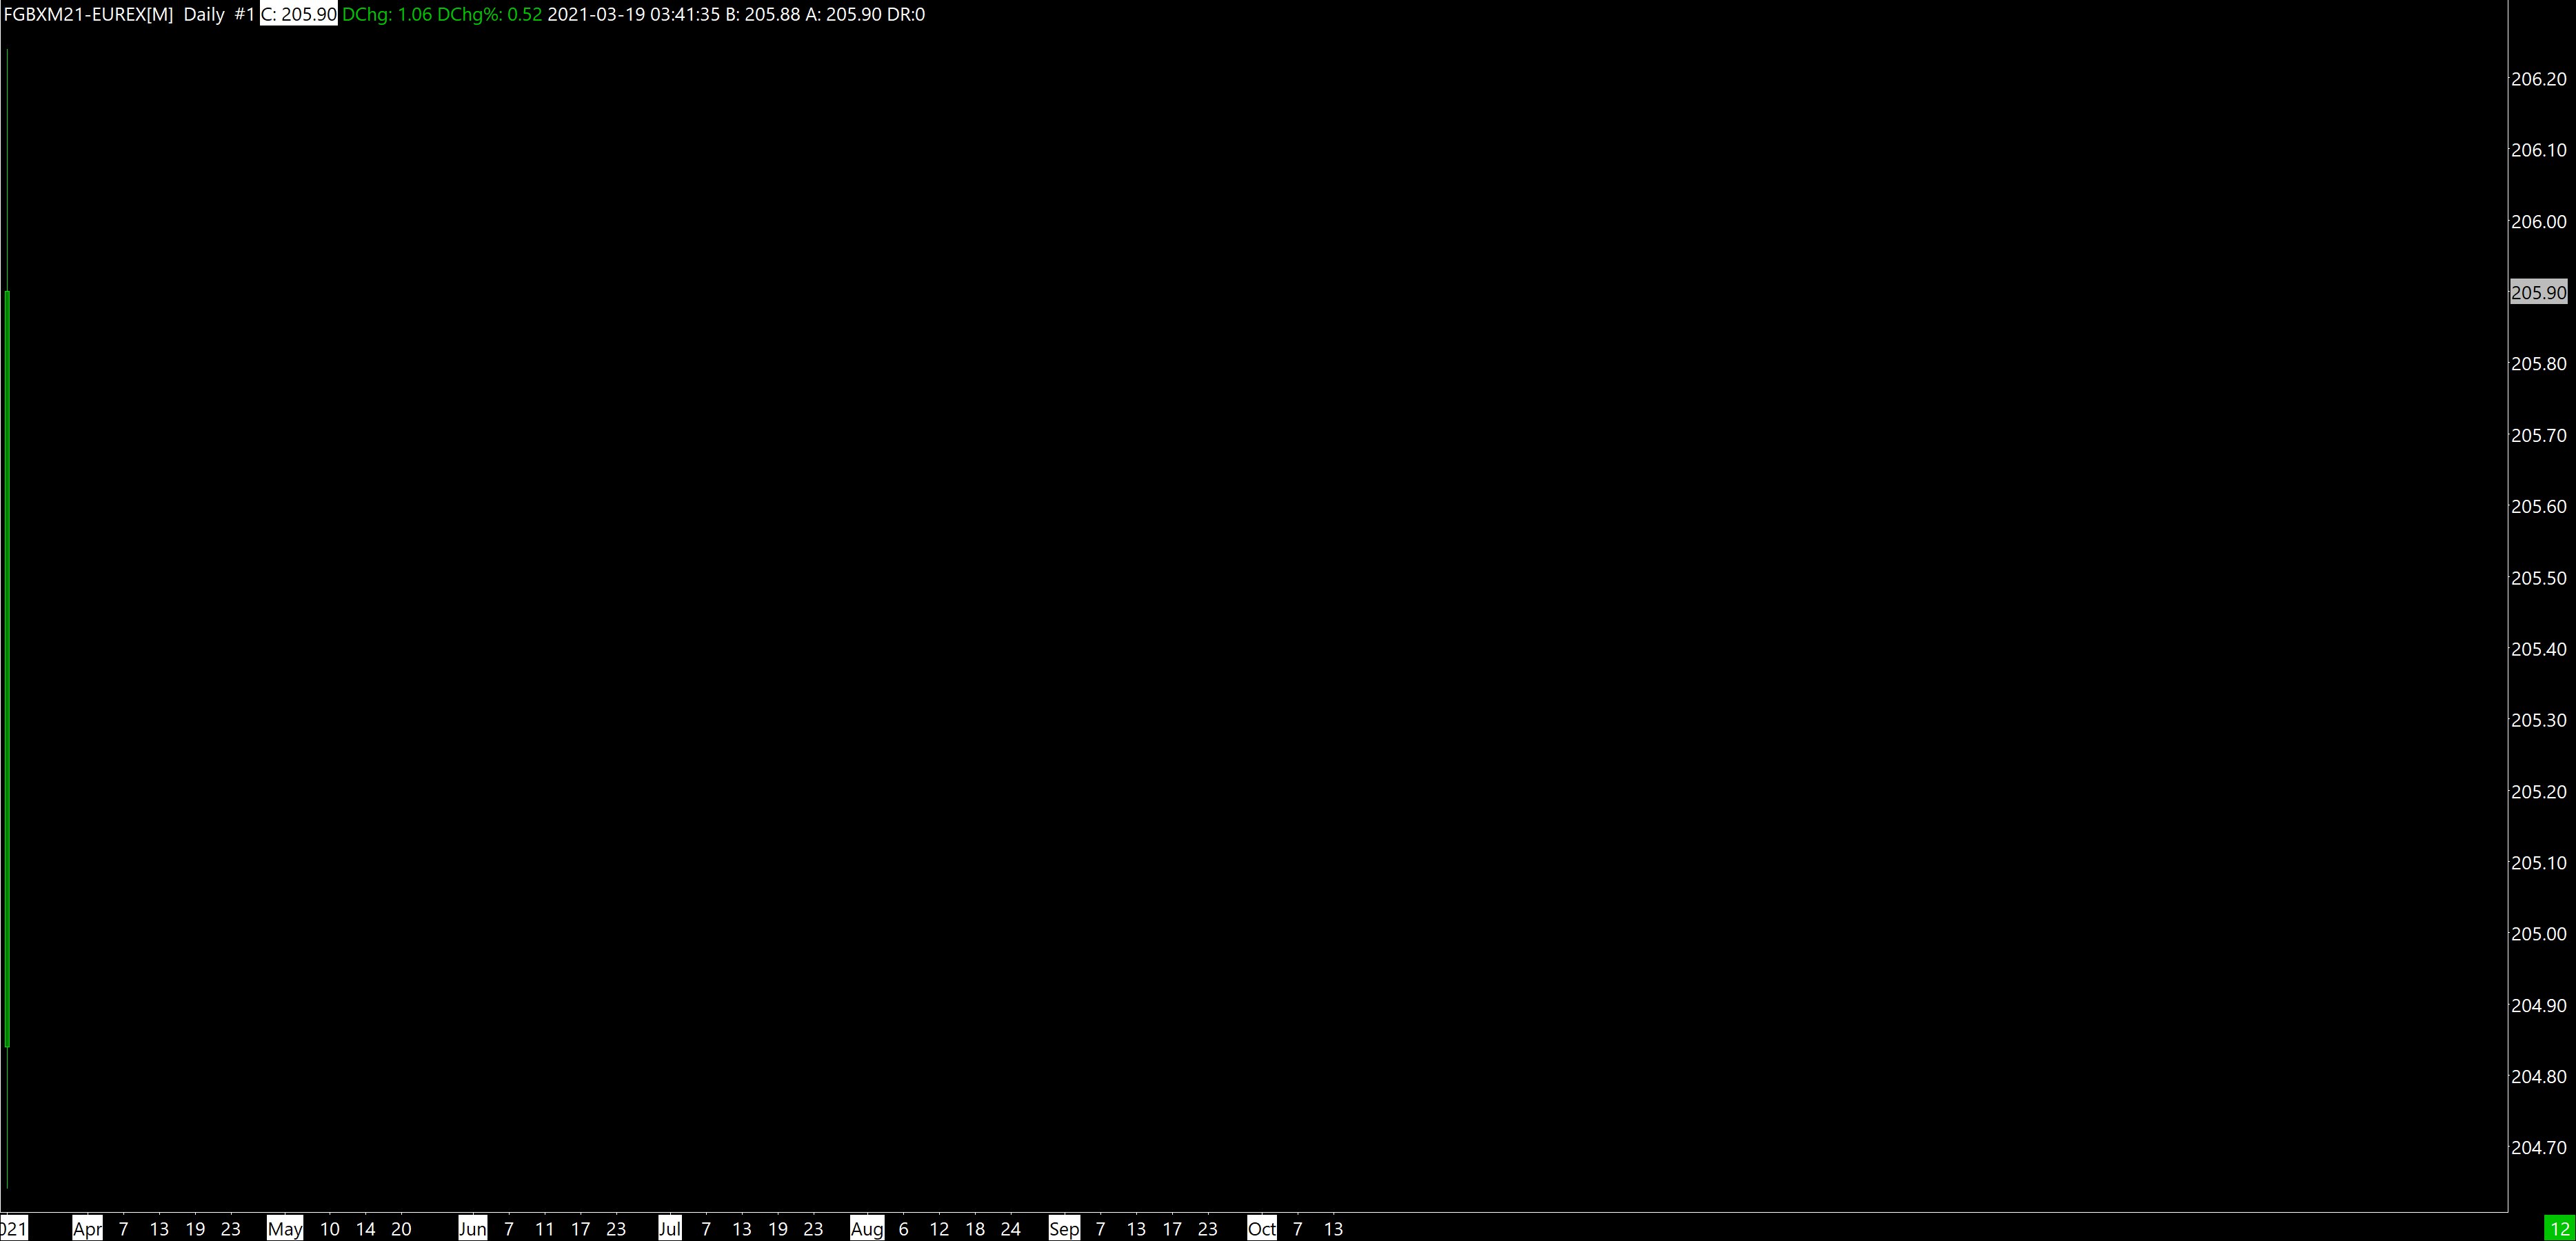The width and height of the screenshot is (2576, 1241).
Task: Select the Apr month marker on the time axis
Action: coord(87,1229)
